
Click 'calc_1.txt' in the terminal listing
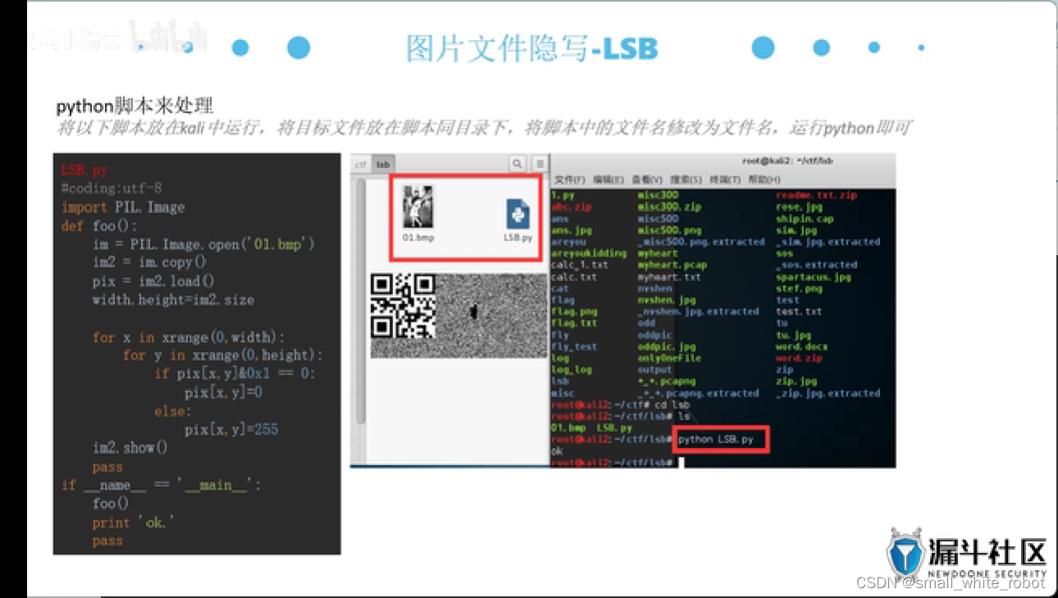click(x=579, y=265)
